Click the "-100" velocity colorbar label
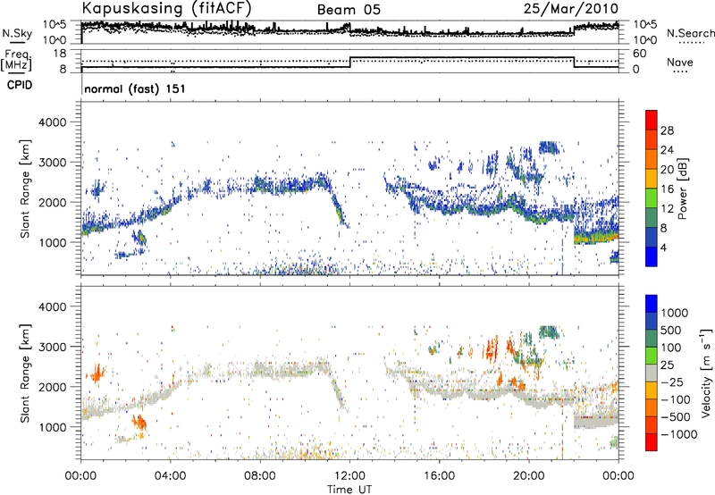 click(x=676, y=399)
